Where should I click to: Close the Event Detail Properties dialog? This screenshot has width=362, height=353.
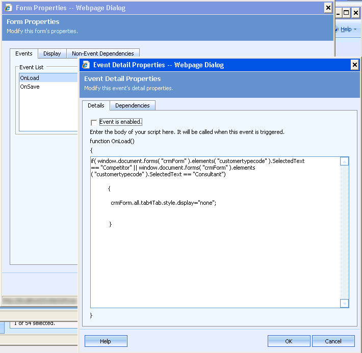coord(354,65)
